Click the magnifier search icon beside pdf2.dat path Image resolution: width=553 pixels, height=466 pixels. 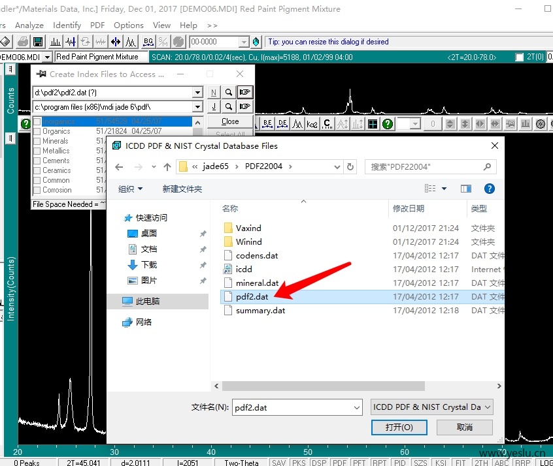tap(229, 92)
